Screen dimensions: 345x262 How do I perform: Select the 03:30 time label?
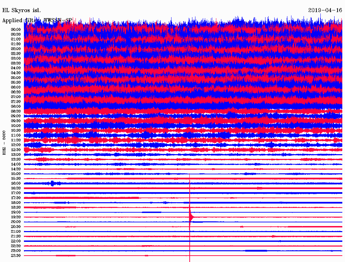pos(16,63)
